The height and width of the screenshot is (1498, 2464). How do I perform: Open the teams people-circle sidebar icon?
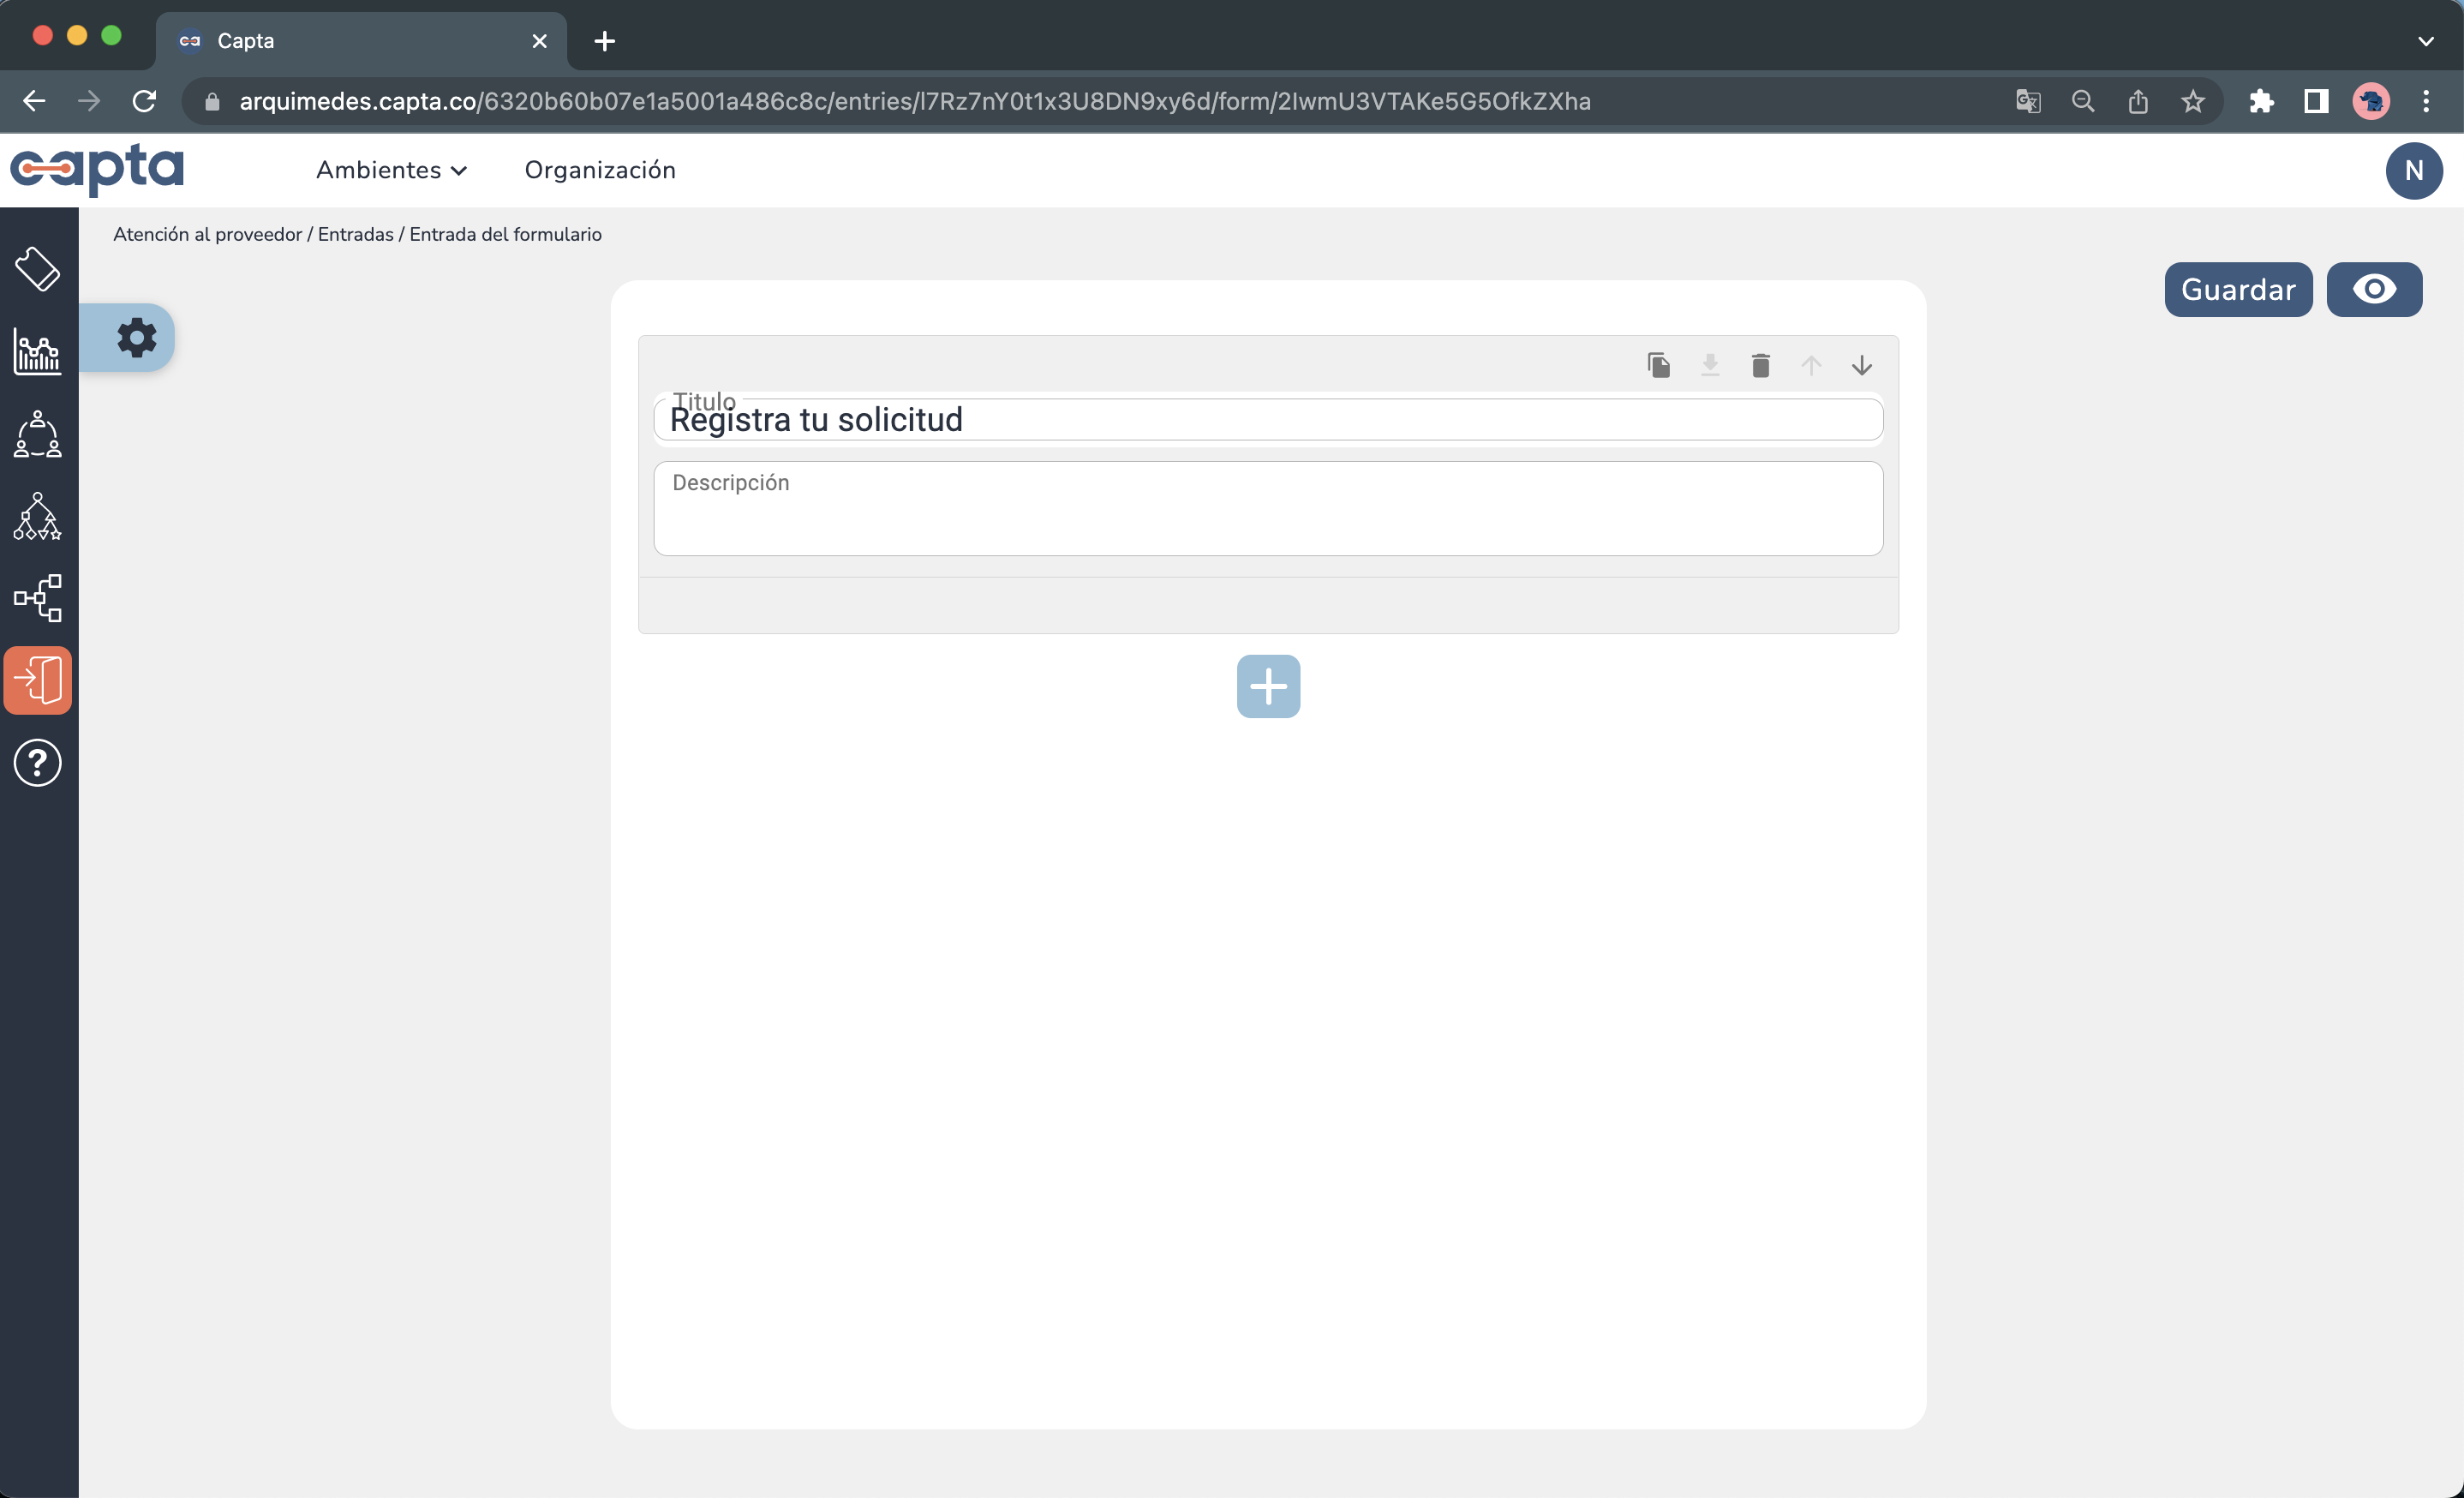tap(38, 434)
